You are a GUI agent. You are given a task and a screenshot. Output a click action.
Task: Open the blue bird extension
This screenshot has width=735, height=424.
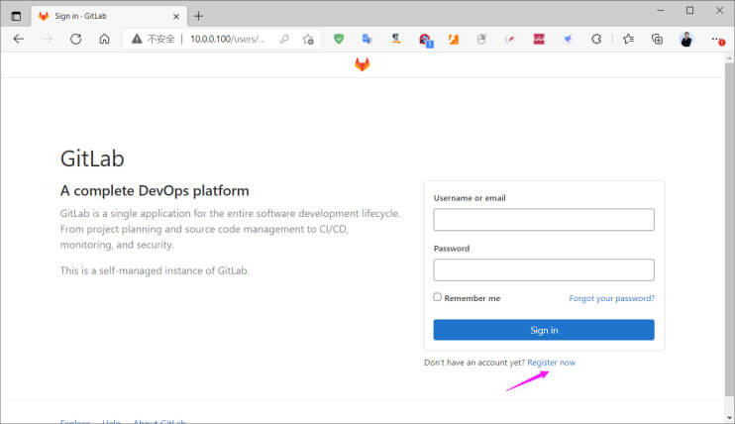[568, 40]
